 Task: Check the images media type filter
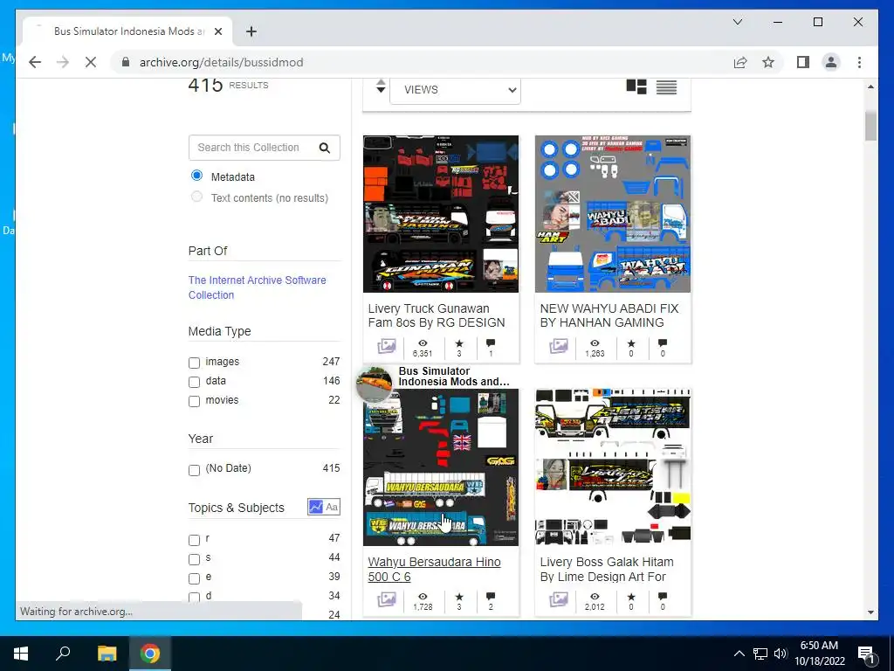click(195, 363)
